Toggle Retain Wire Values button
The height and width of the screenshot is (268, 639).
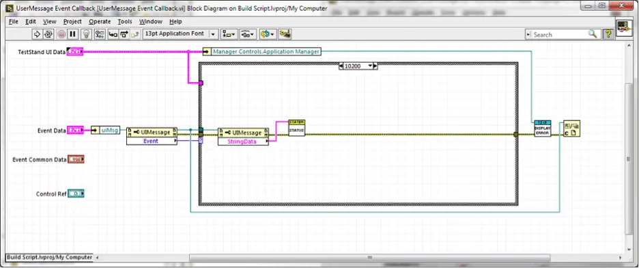click(x=100, y=34)
